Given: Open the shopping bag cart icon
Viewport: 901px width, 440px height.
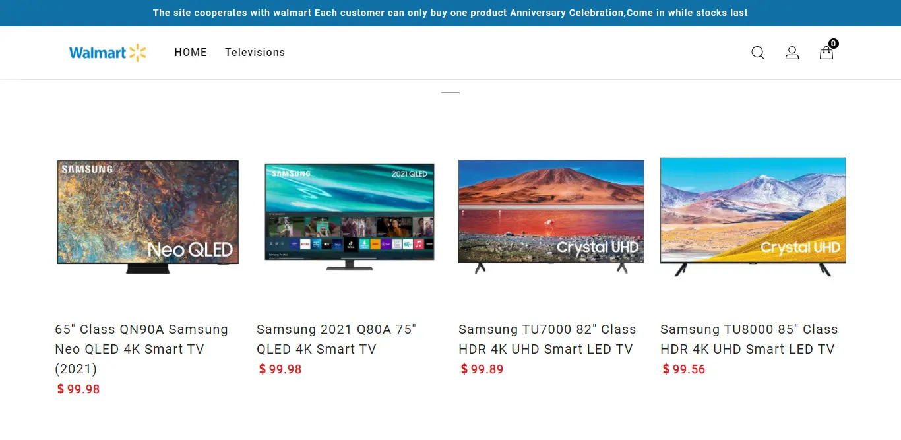Looking at the screenshot, I should 826,53.
